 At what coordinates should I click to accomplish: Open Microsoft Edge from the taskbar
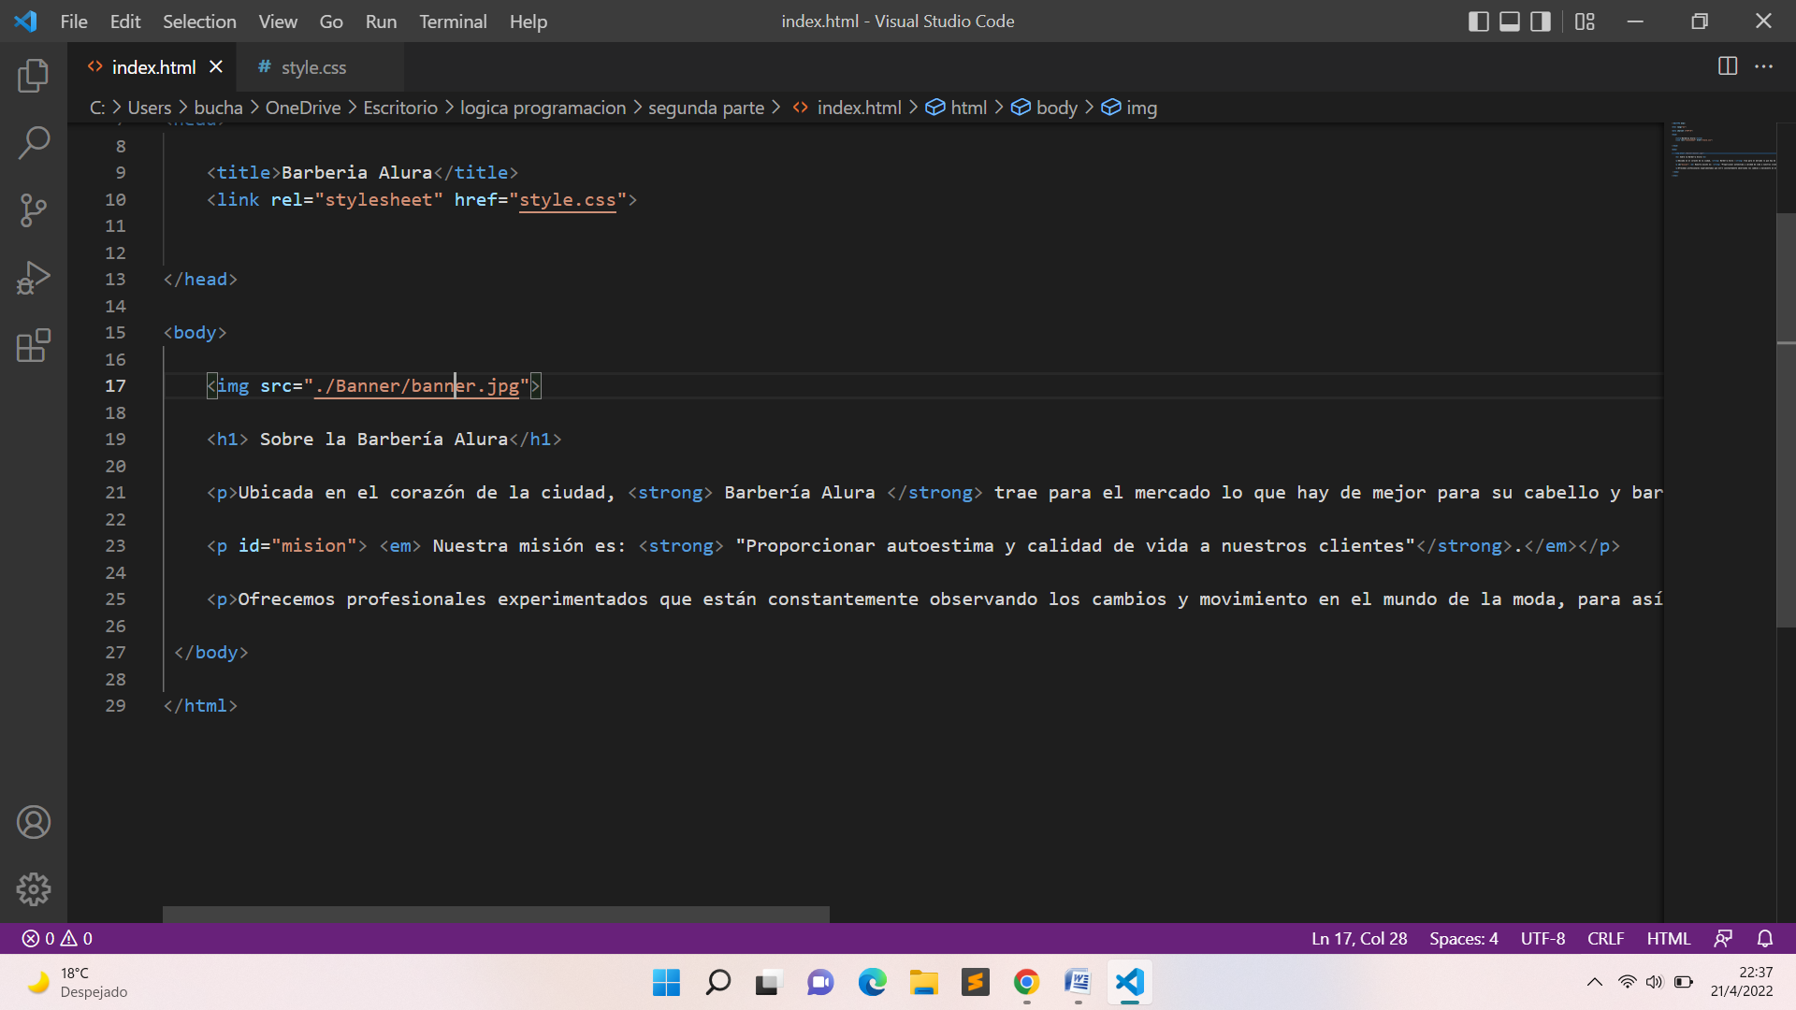click(872, 982)
